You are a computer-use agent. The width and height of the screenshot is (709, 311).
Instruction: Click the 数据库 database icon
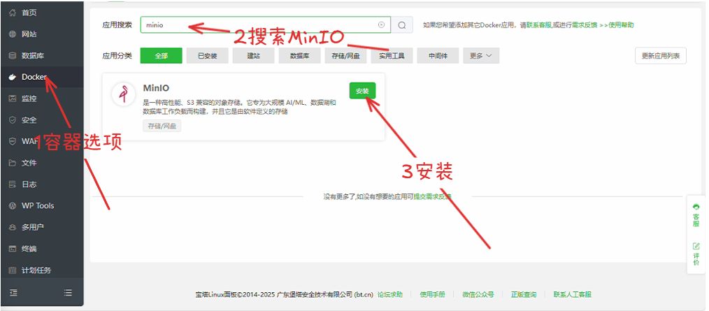13,56
